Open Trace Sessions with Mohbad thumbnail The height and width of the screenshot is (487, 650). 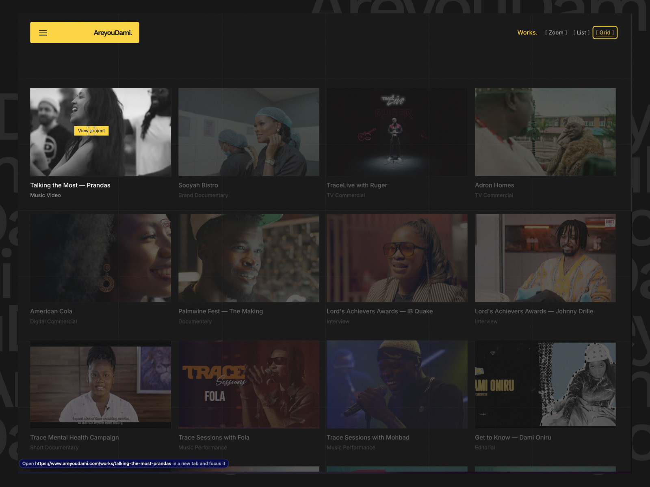pyautogui.click(x=397, y=384)
